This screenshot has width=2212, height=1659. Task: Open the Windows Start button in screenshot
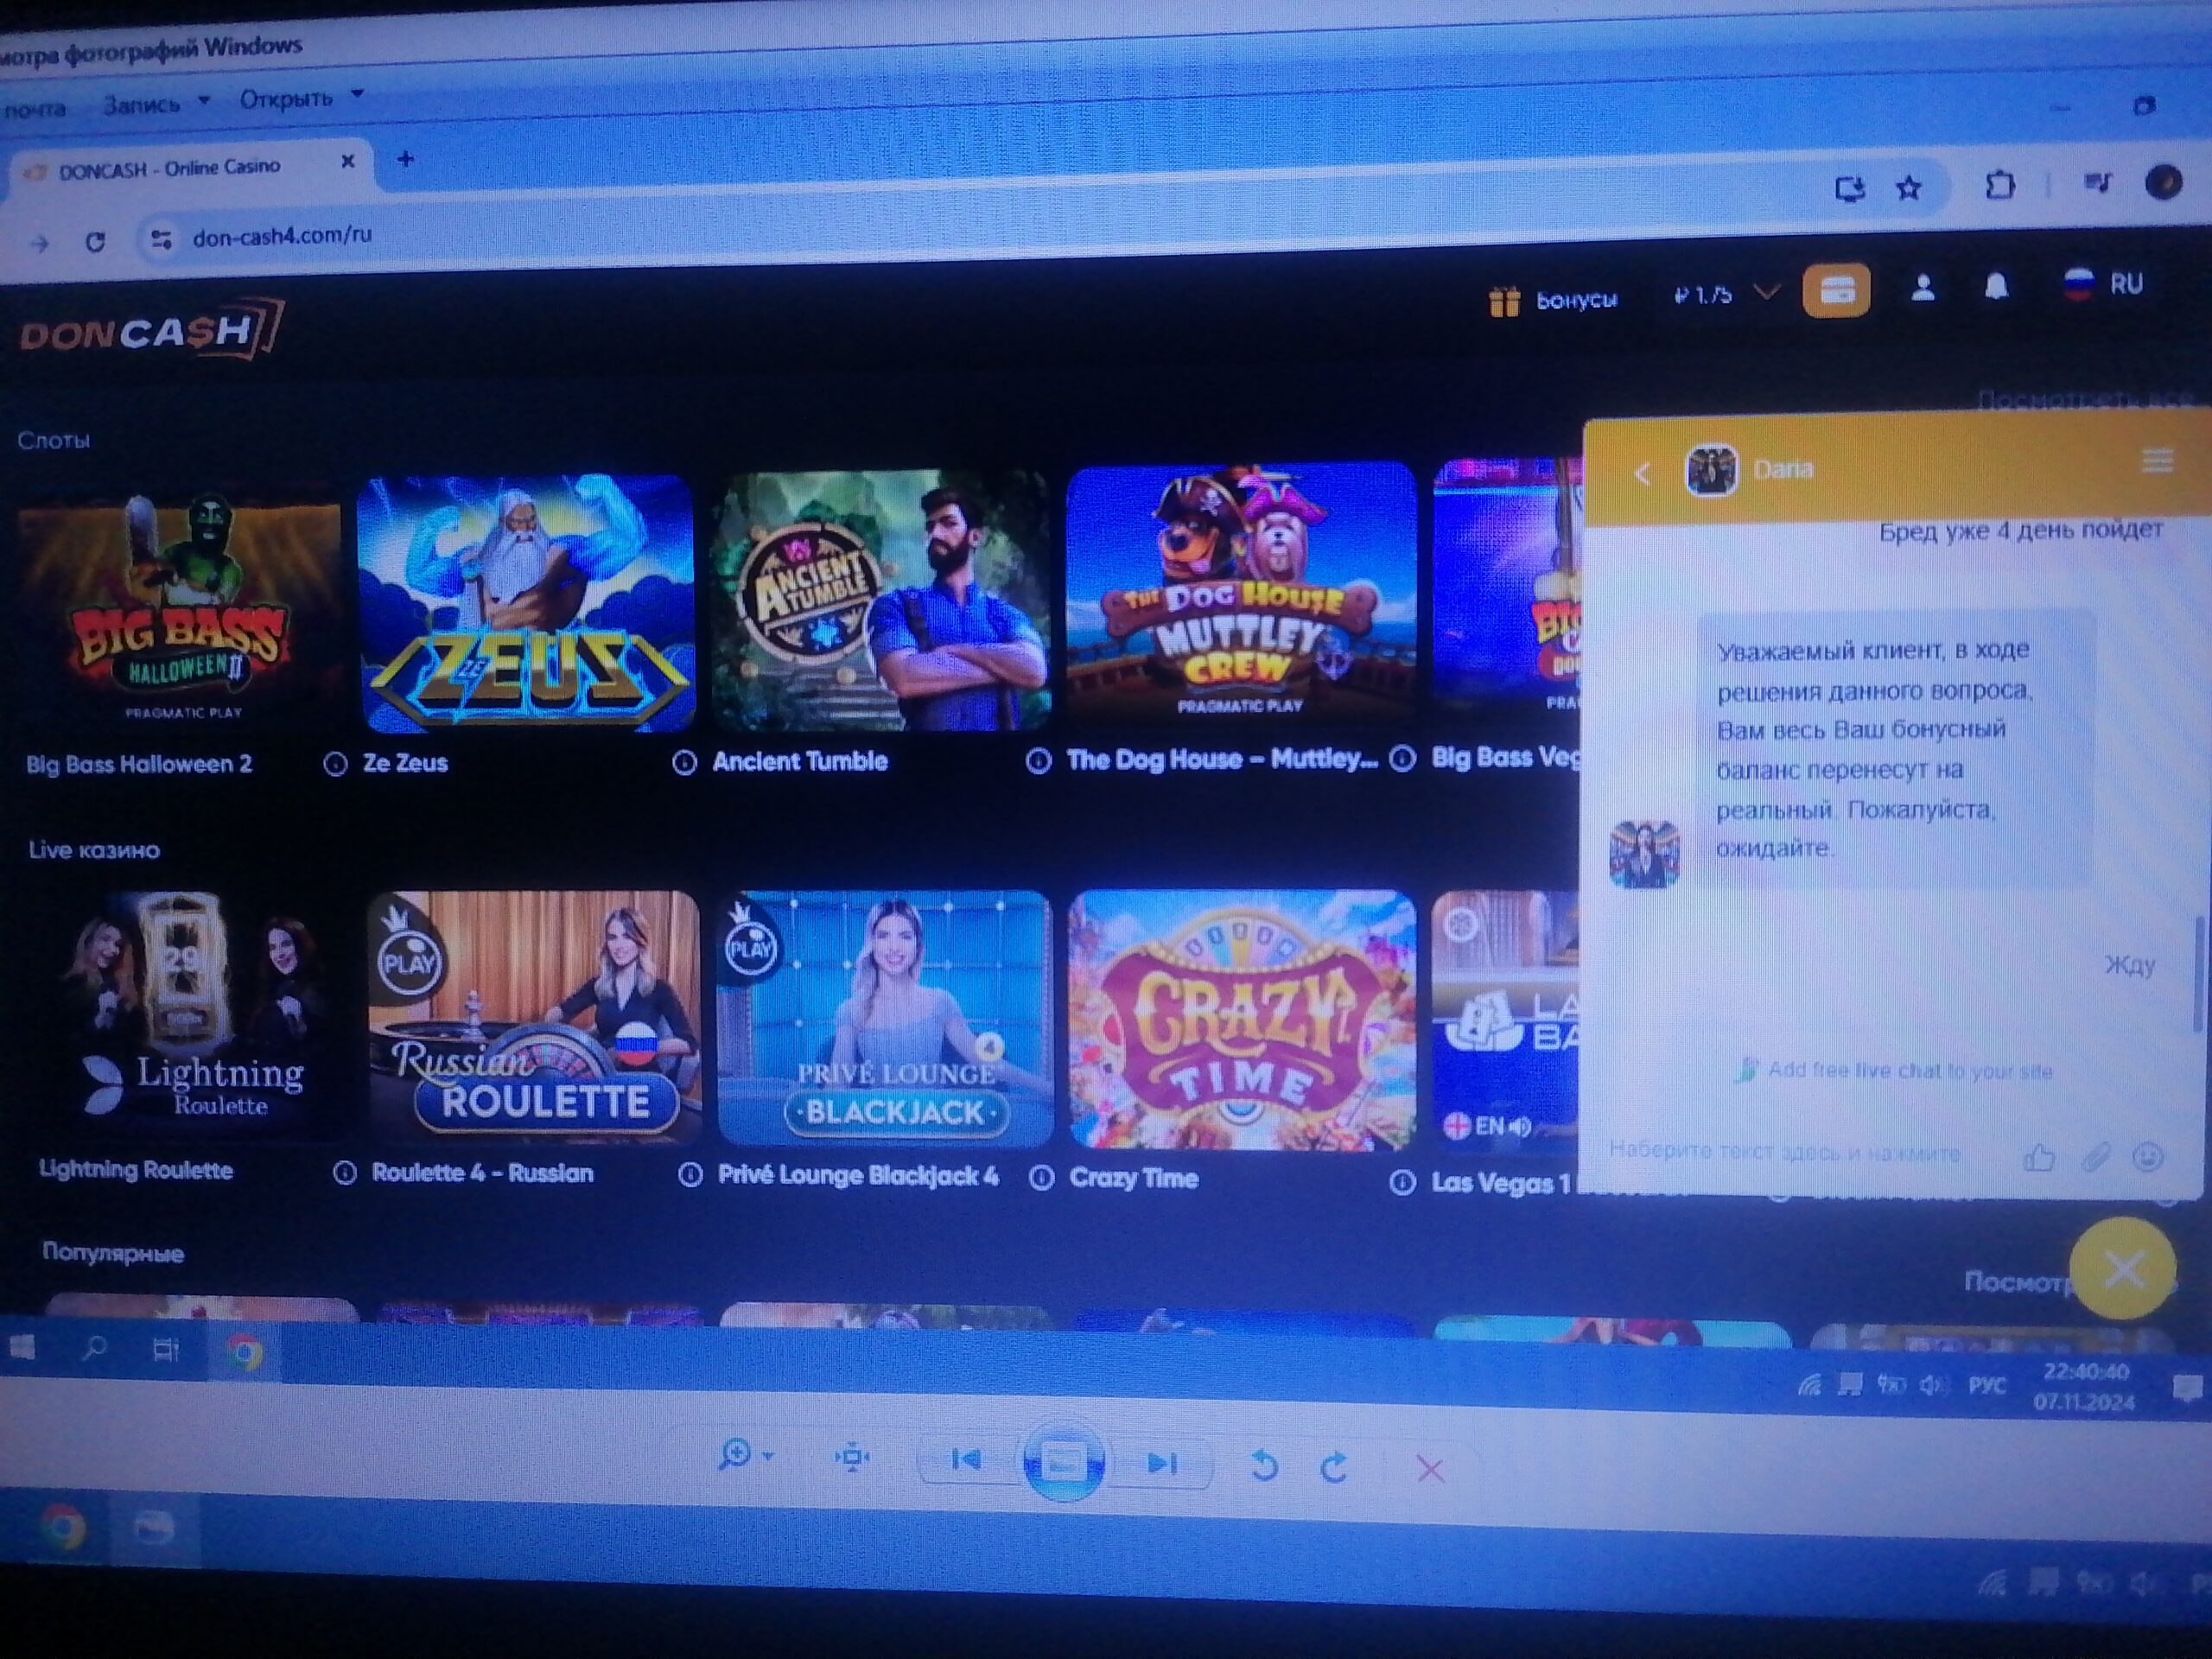22,1349
